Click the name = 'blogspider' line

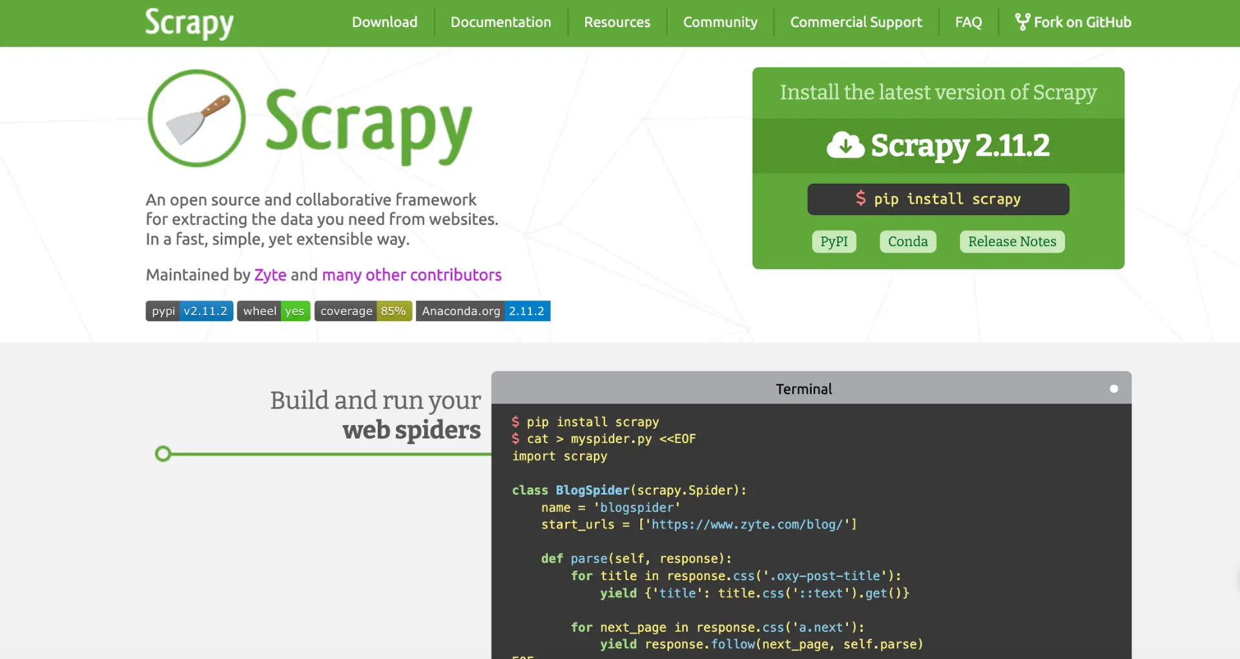610,508
